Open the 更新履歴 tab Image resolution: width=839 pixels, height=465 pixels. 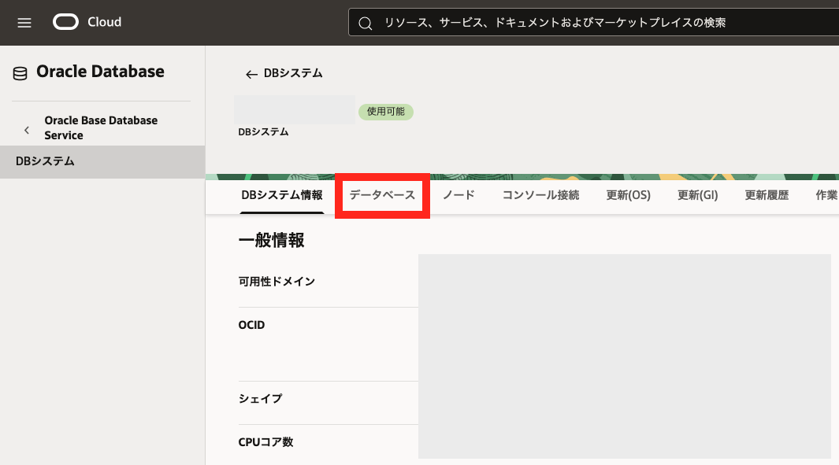point(767,195)
